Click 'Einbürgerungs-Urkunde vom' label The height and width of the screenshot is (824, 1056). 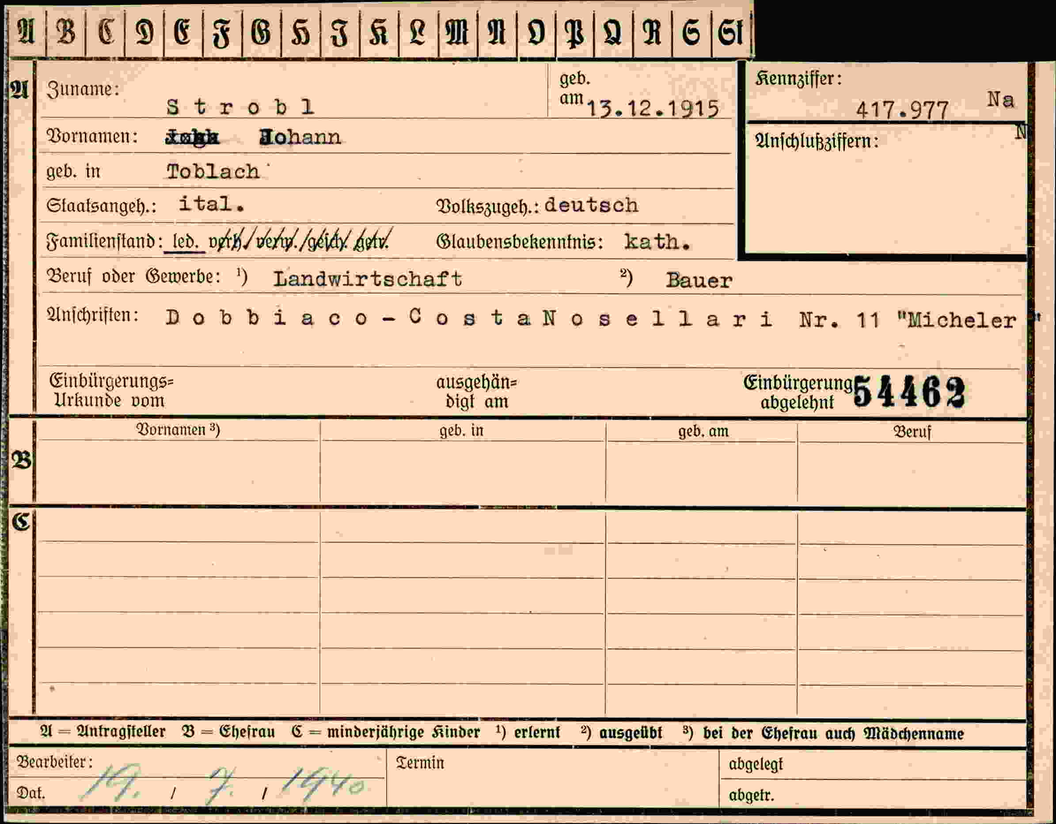[x=111, y=391]
